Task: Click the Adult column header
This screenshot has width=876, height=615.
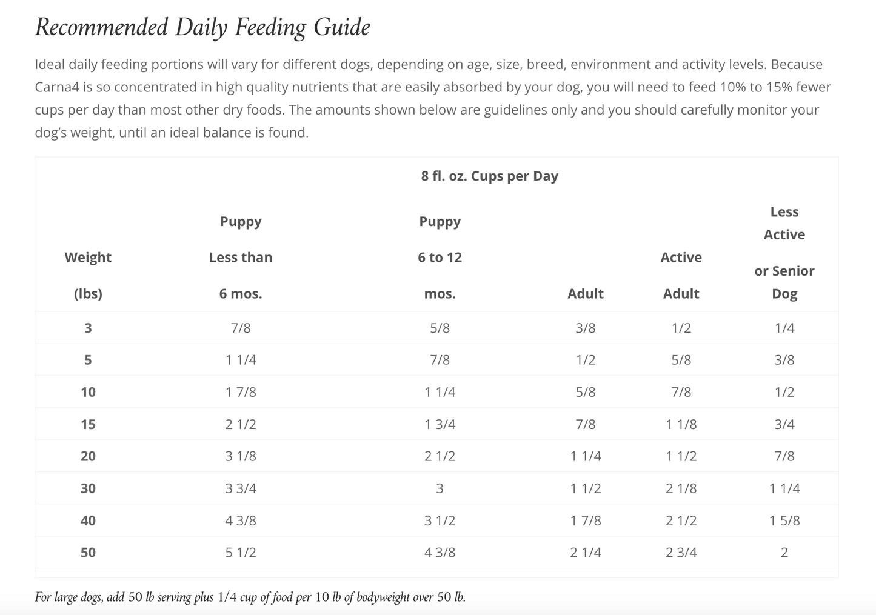Action: [585, 293]
